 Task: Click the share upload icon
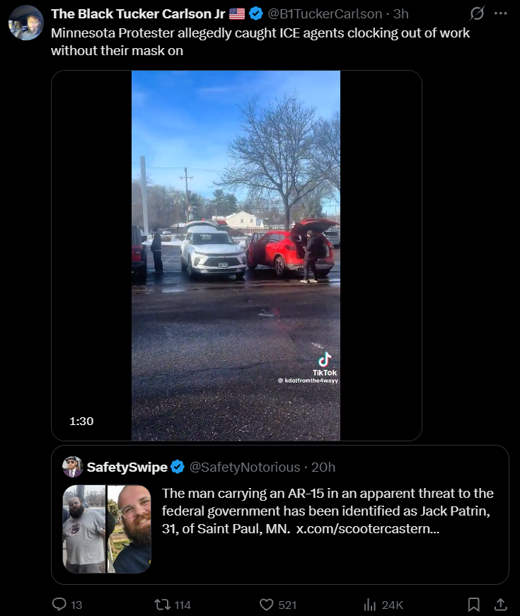[500, 605]
